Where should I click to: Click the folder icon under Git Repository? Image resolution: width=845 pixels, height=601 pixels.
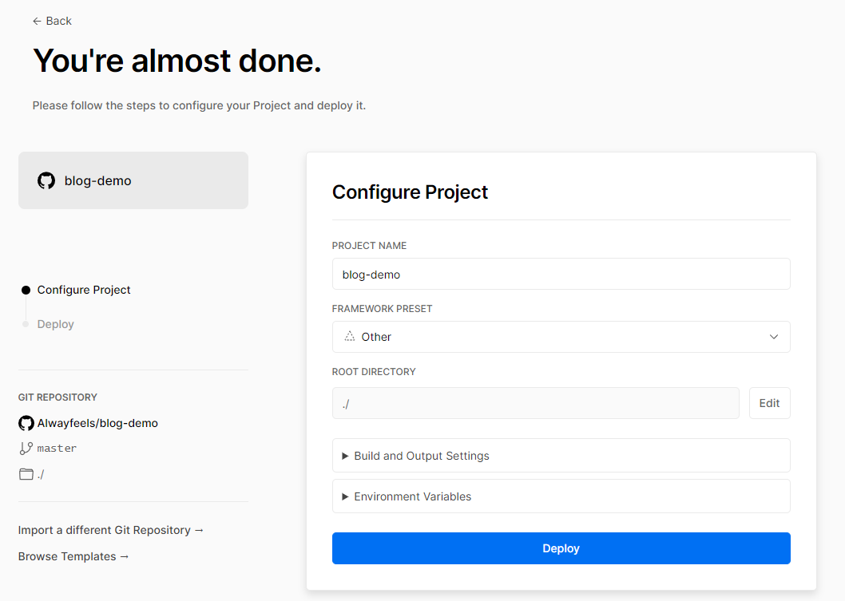tap(26, 474)
